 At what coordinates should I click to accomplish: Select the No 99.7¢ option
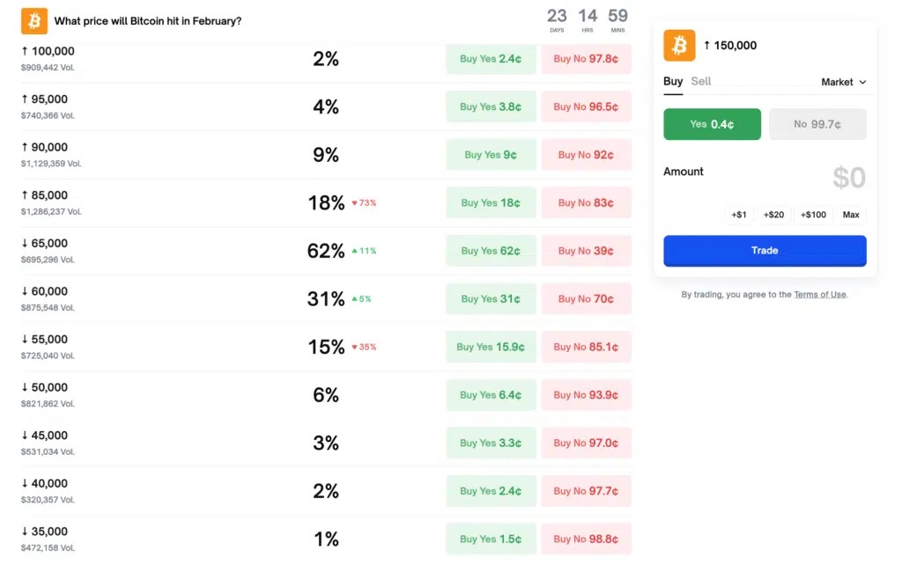click(817, 124)
